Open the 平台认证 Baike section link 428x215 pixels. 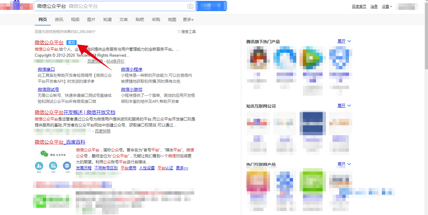click(166, 168)
